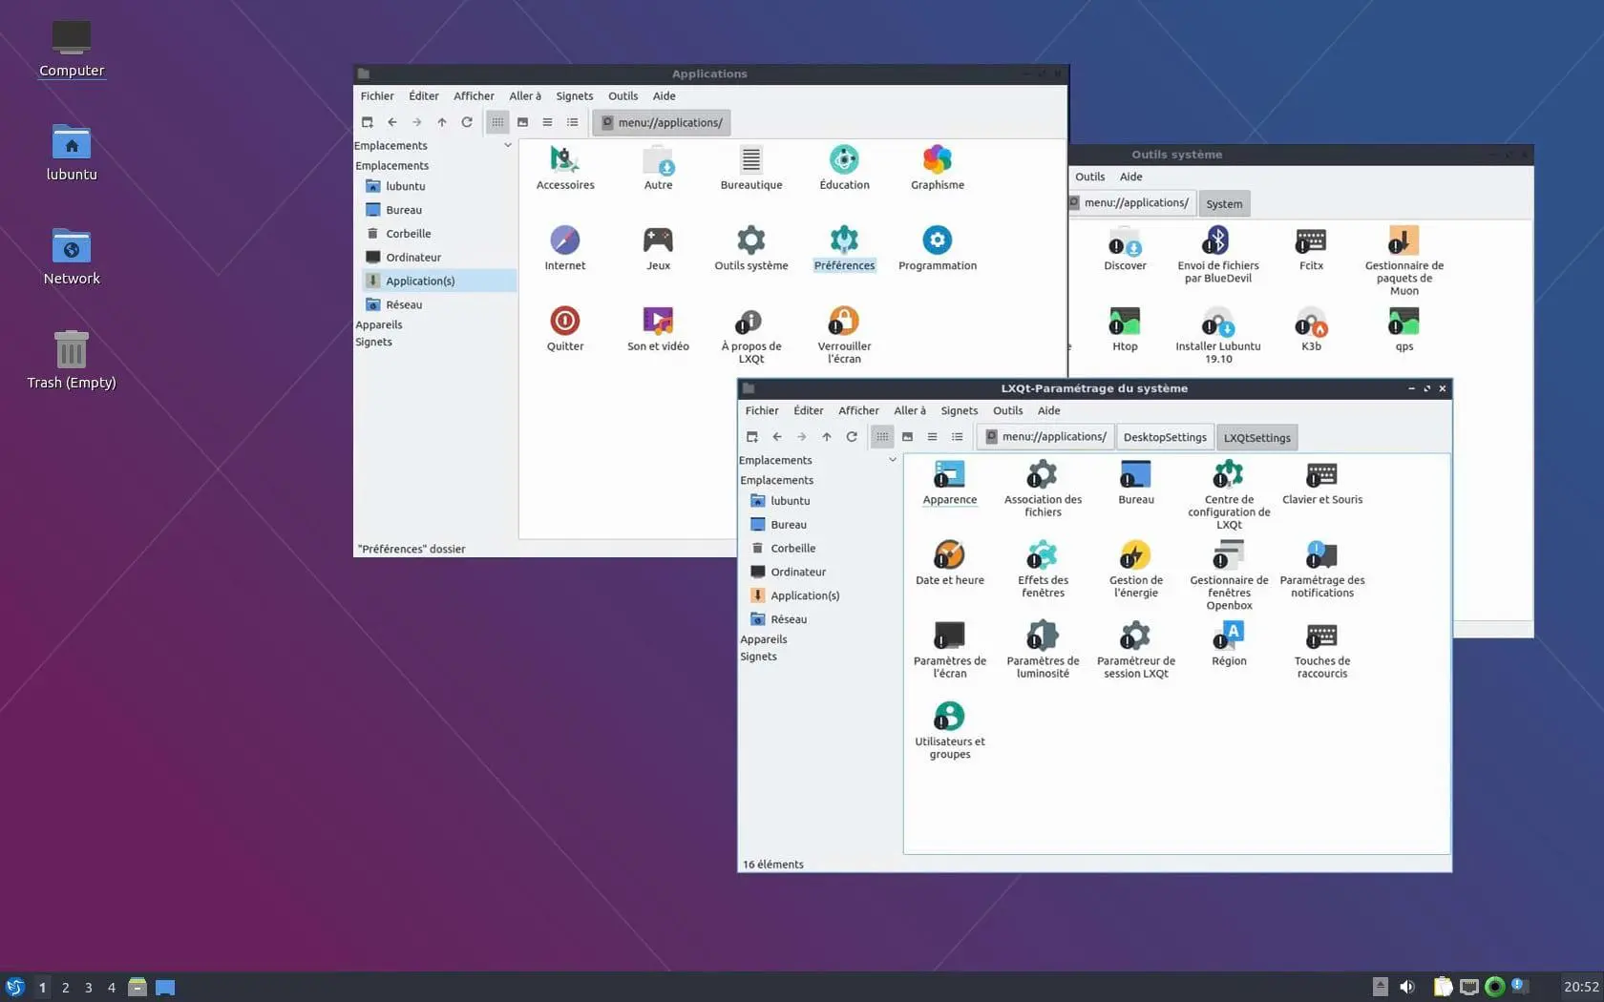This screenshot has height=1002, width=1604.
Task: Open the Network desktop icon
Action: point(72,258)
